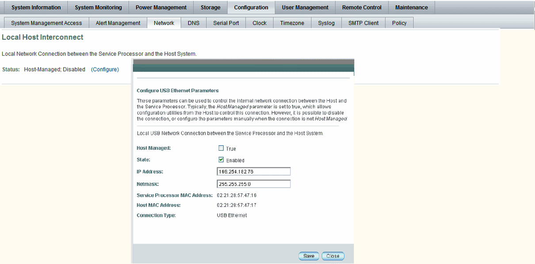The height and width of the screenshot is (264, 535).
Task: Uncheck the State Enabled checkbox
Action: click(x=221, y=159)
